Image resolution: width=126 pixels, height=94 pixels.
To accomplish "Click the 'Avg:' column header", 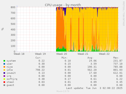I will click(x=90, y=58).
